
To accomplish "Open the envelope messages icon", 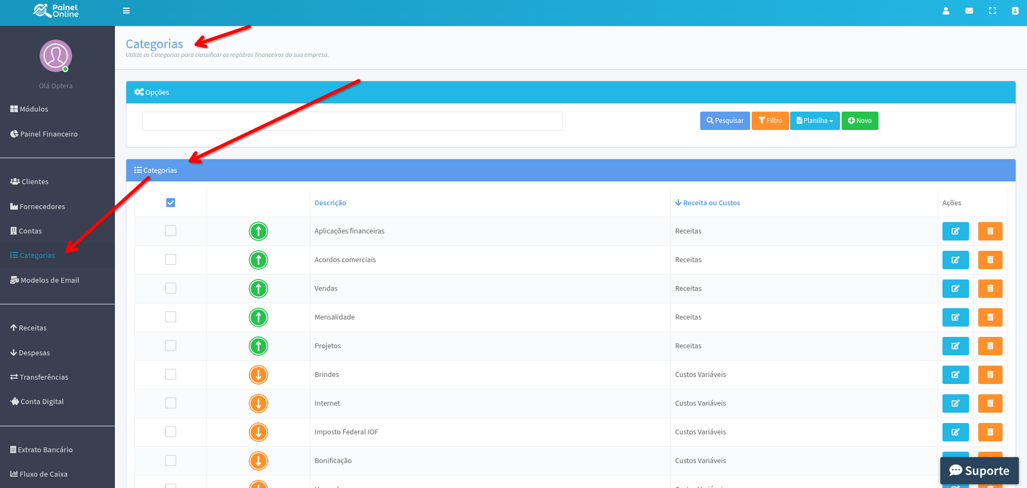I will [x=969, y=11].
